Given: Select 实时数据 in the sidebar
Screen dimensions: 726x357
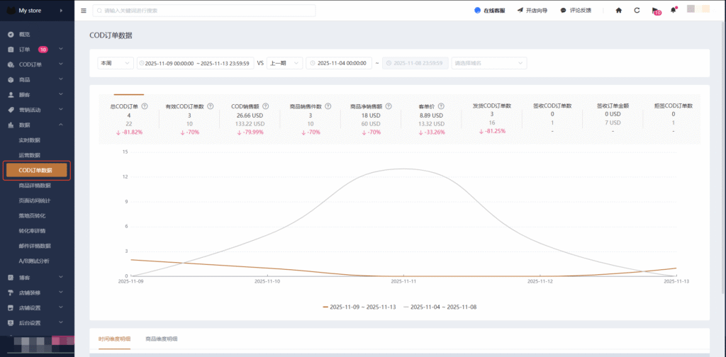Looking at the screenshot, I should (x=30, y=140).
